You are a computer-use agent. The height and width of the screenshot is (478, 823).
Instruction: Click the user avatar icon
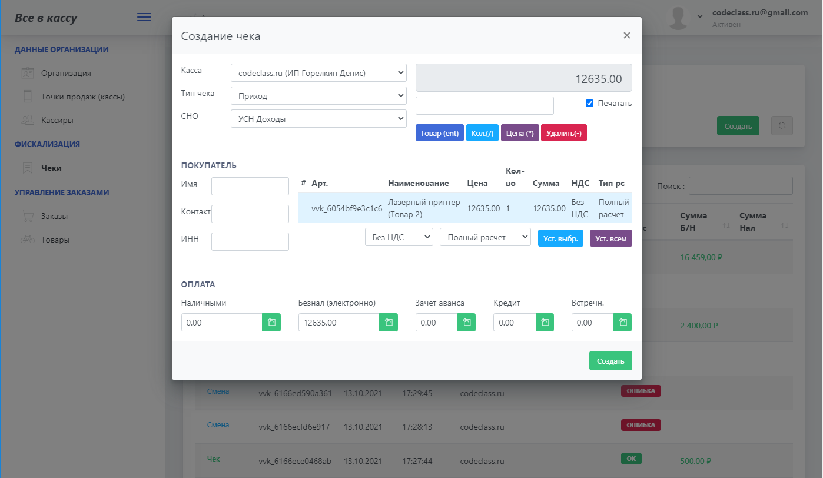[679, 18]
